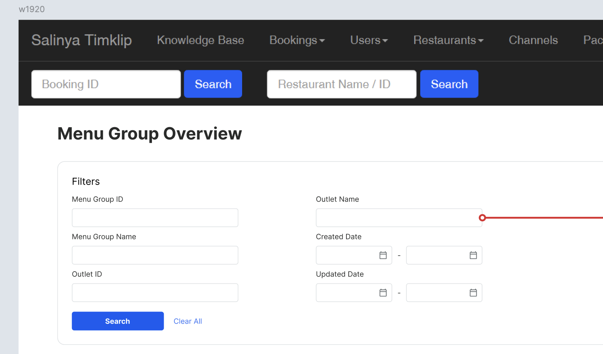Image resolution: width=603 pixels, height=354 pixels.
Task: Click the red annotation marker circle
Action: pos(482,218)
